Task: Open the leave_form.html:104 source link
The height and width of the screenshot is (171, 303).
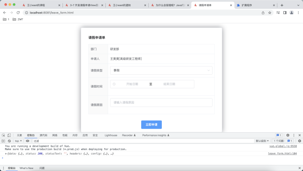Action: [282, 153]
